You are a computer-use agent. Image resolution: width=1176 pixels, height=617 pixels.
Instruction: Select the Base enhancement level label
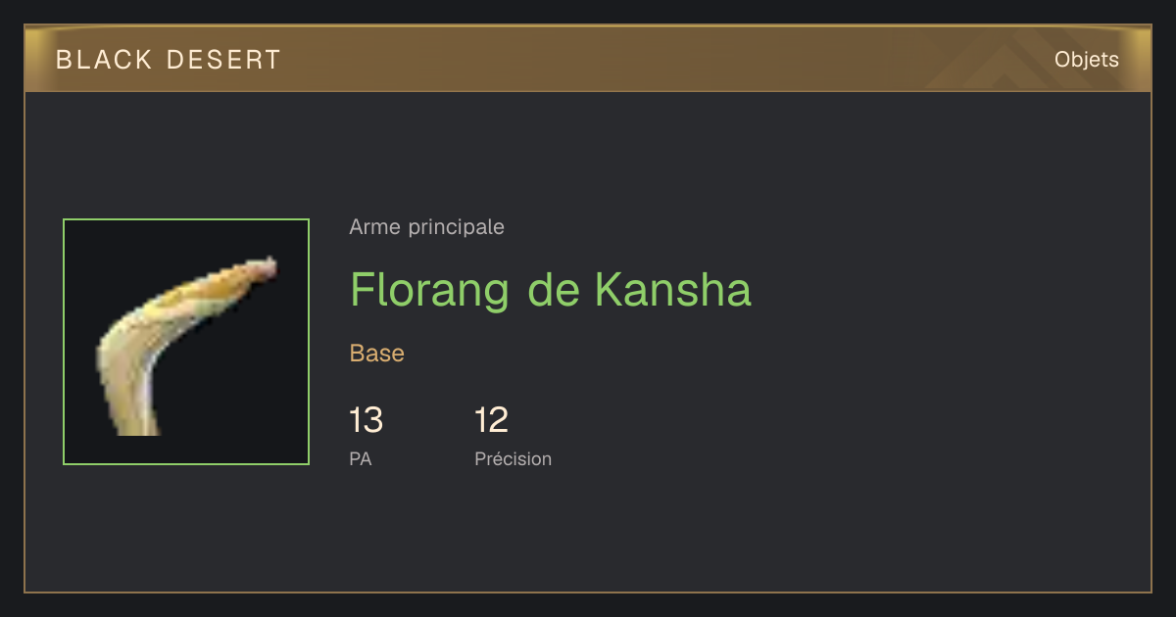[377, 354]
